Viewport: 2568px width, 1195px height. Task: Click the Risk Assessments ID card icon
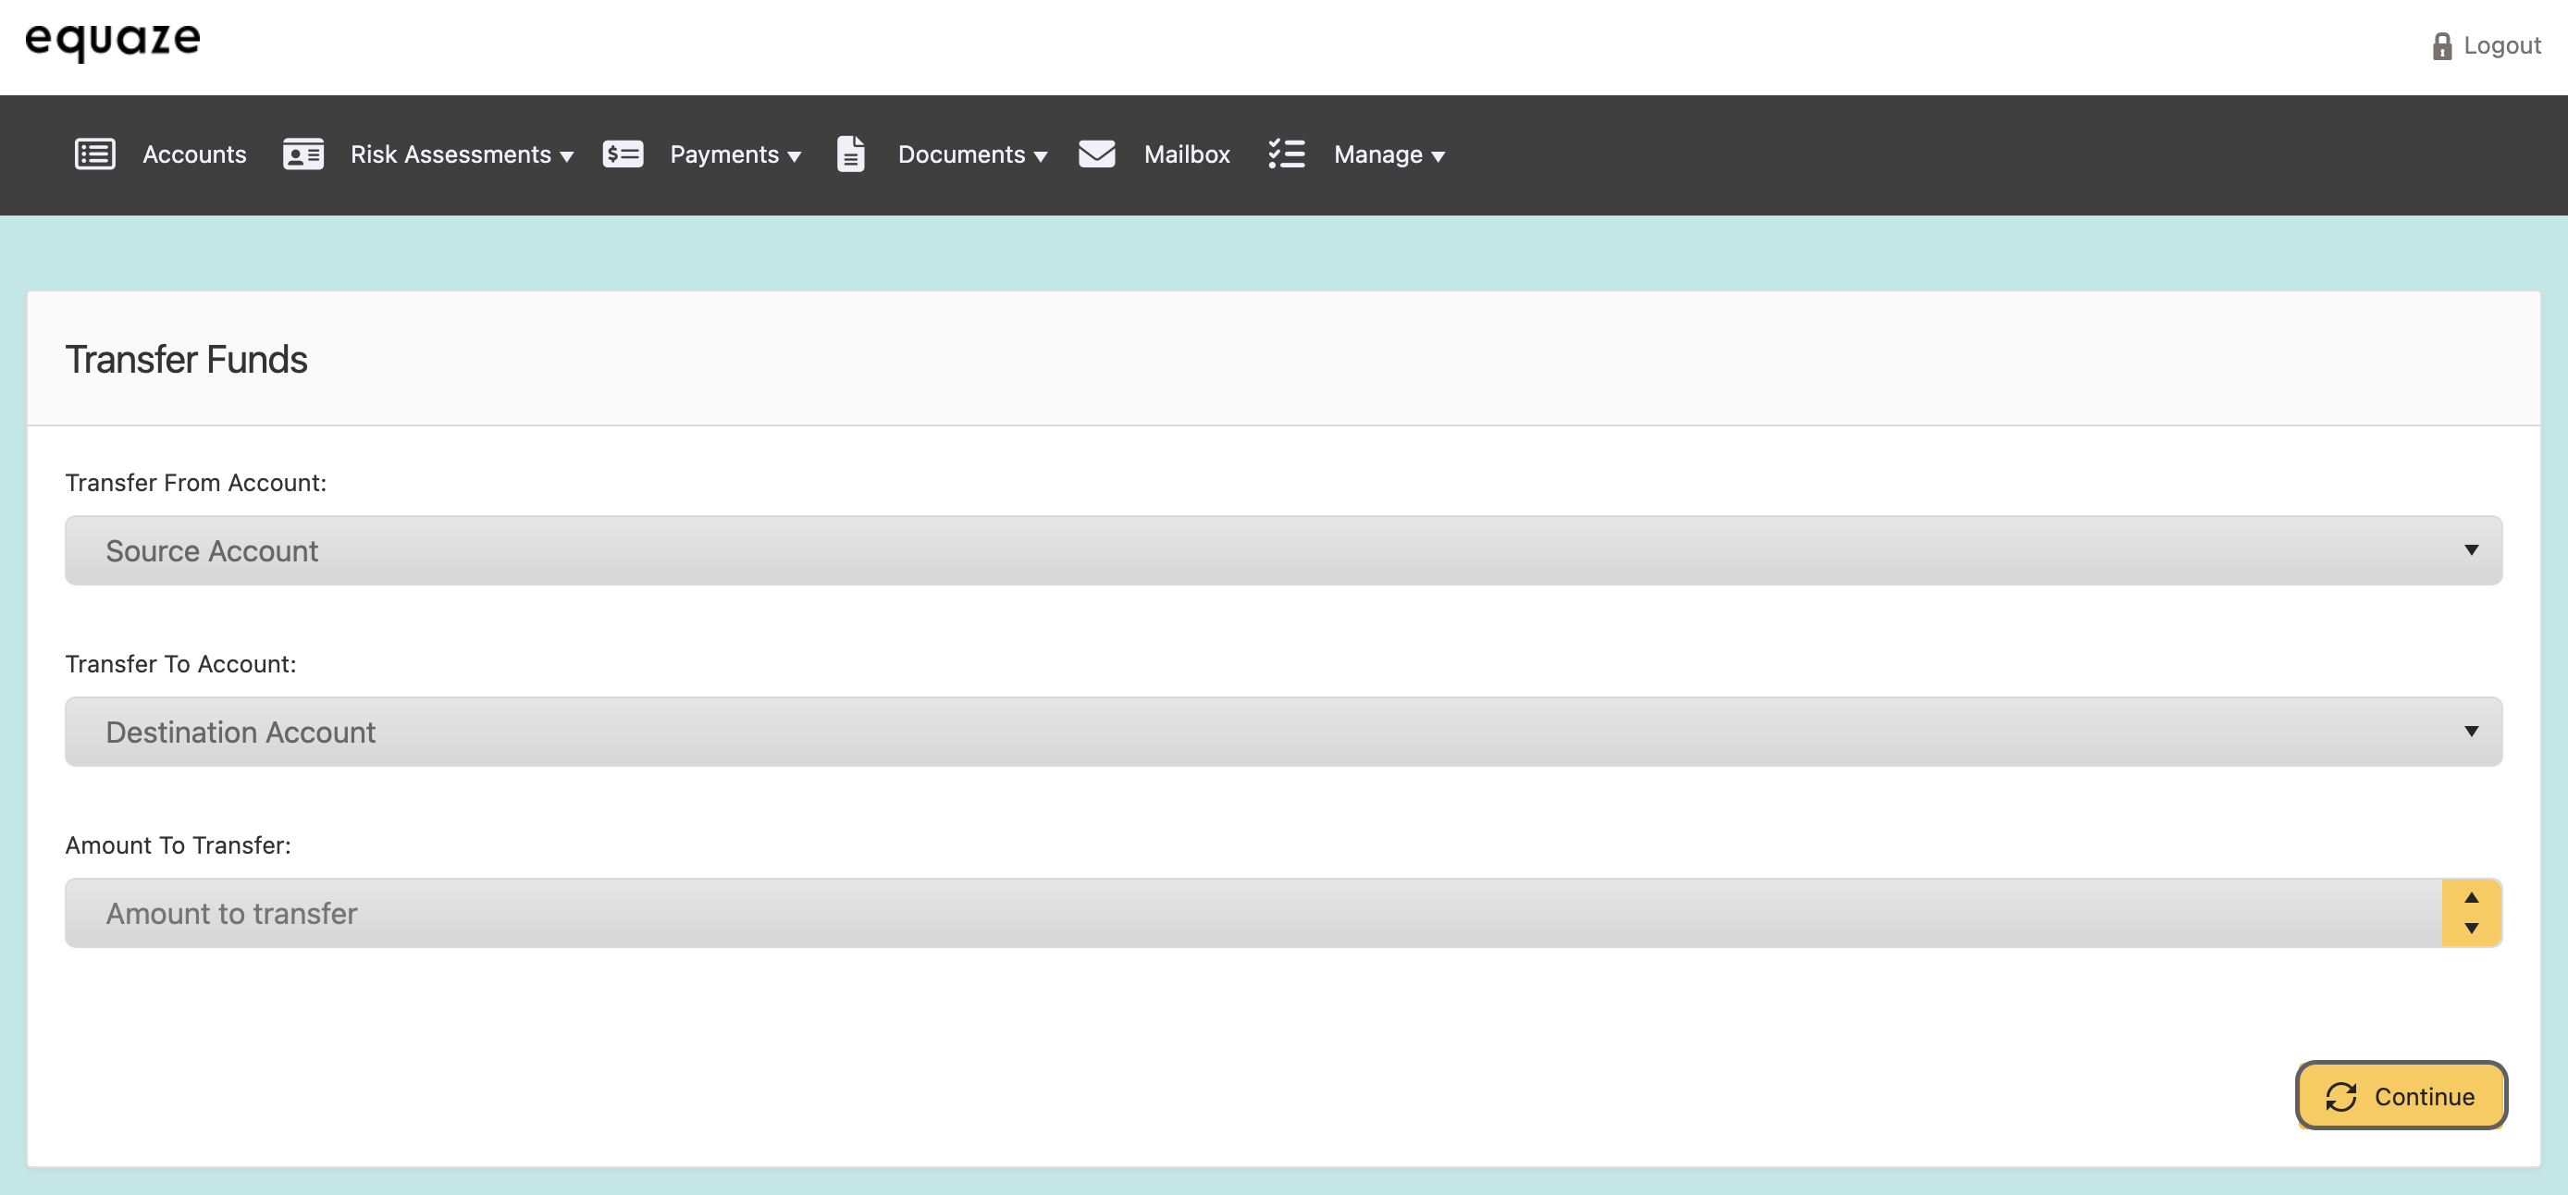[x=303, y=154]
